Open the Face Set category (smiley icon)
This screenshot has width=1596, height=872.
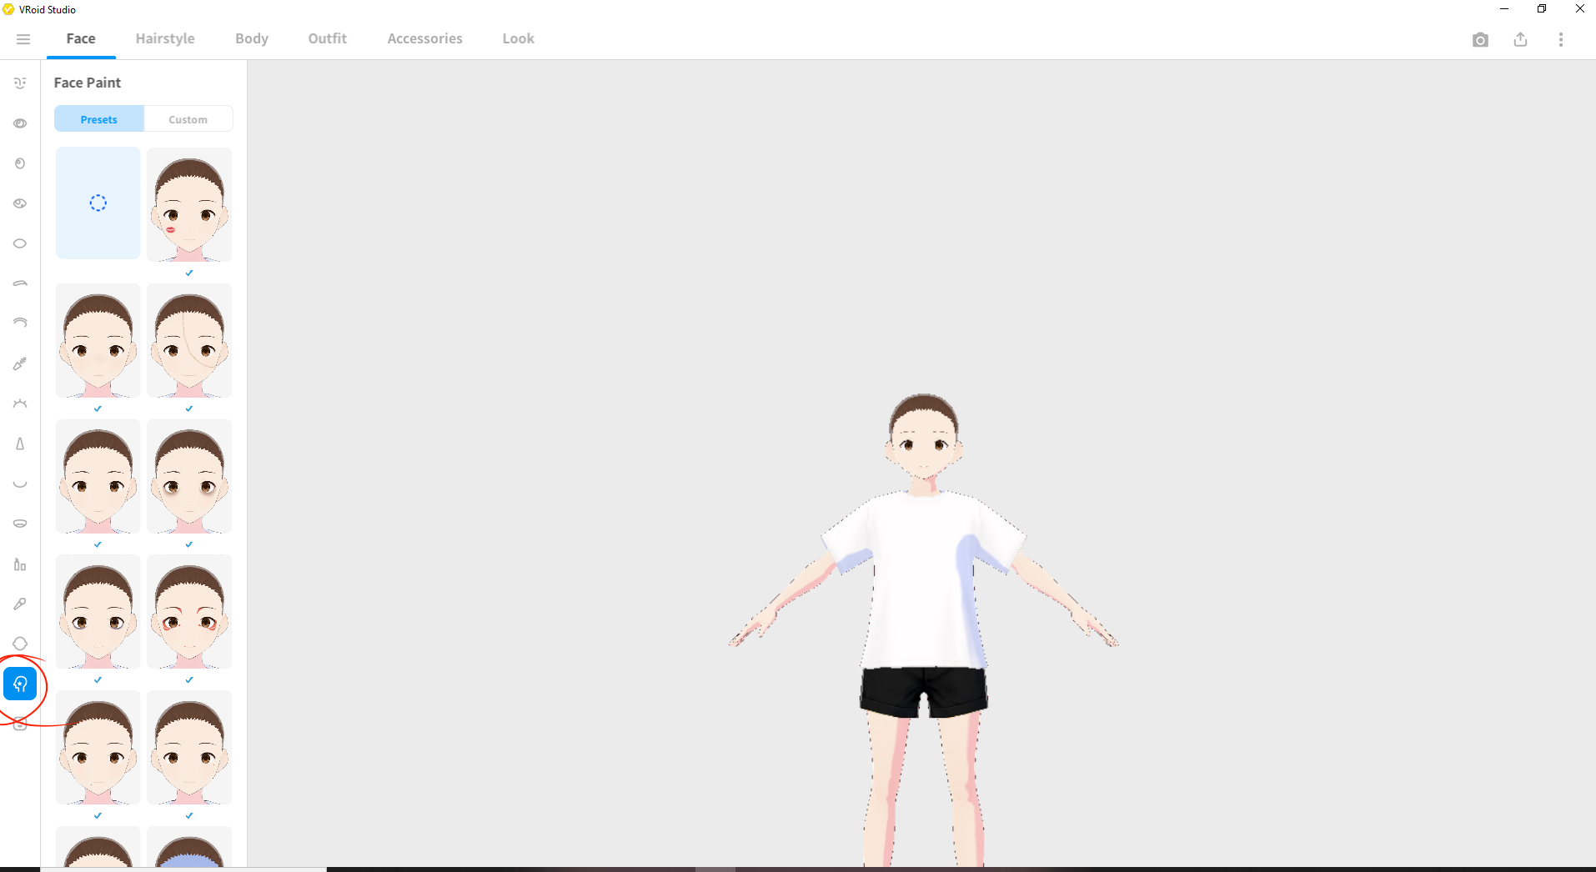[20, 83]
